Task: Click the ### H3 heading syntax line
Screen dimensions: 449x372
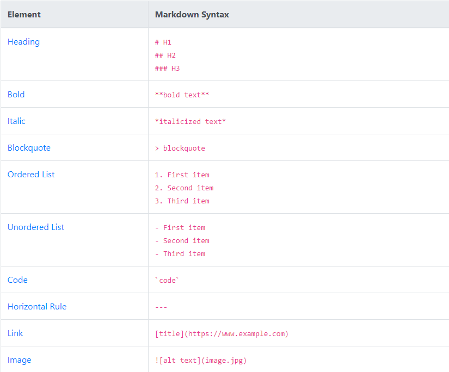Action: click(x=168, y=69)
